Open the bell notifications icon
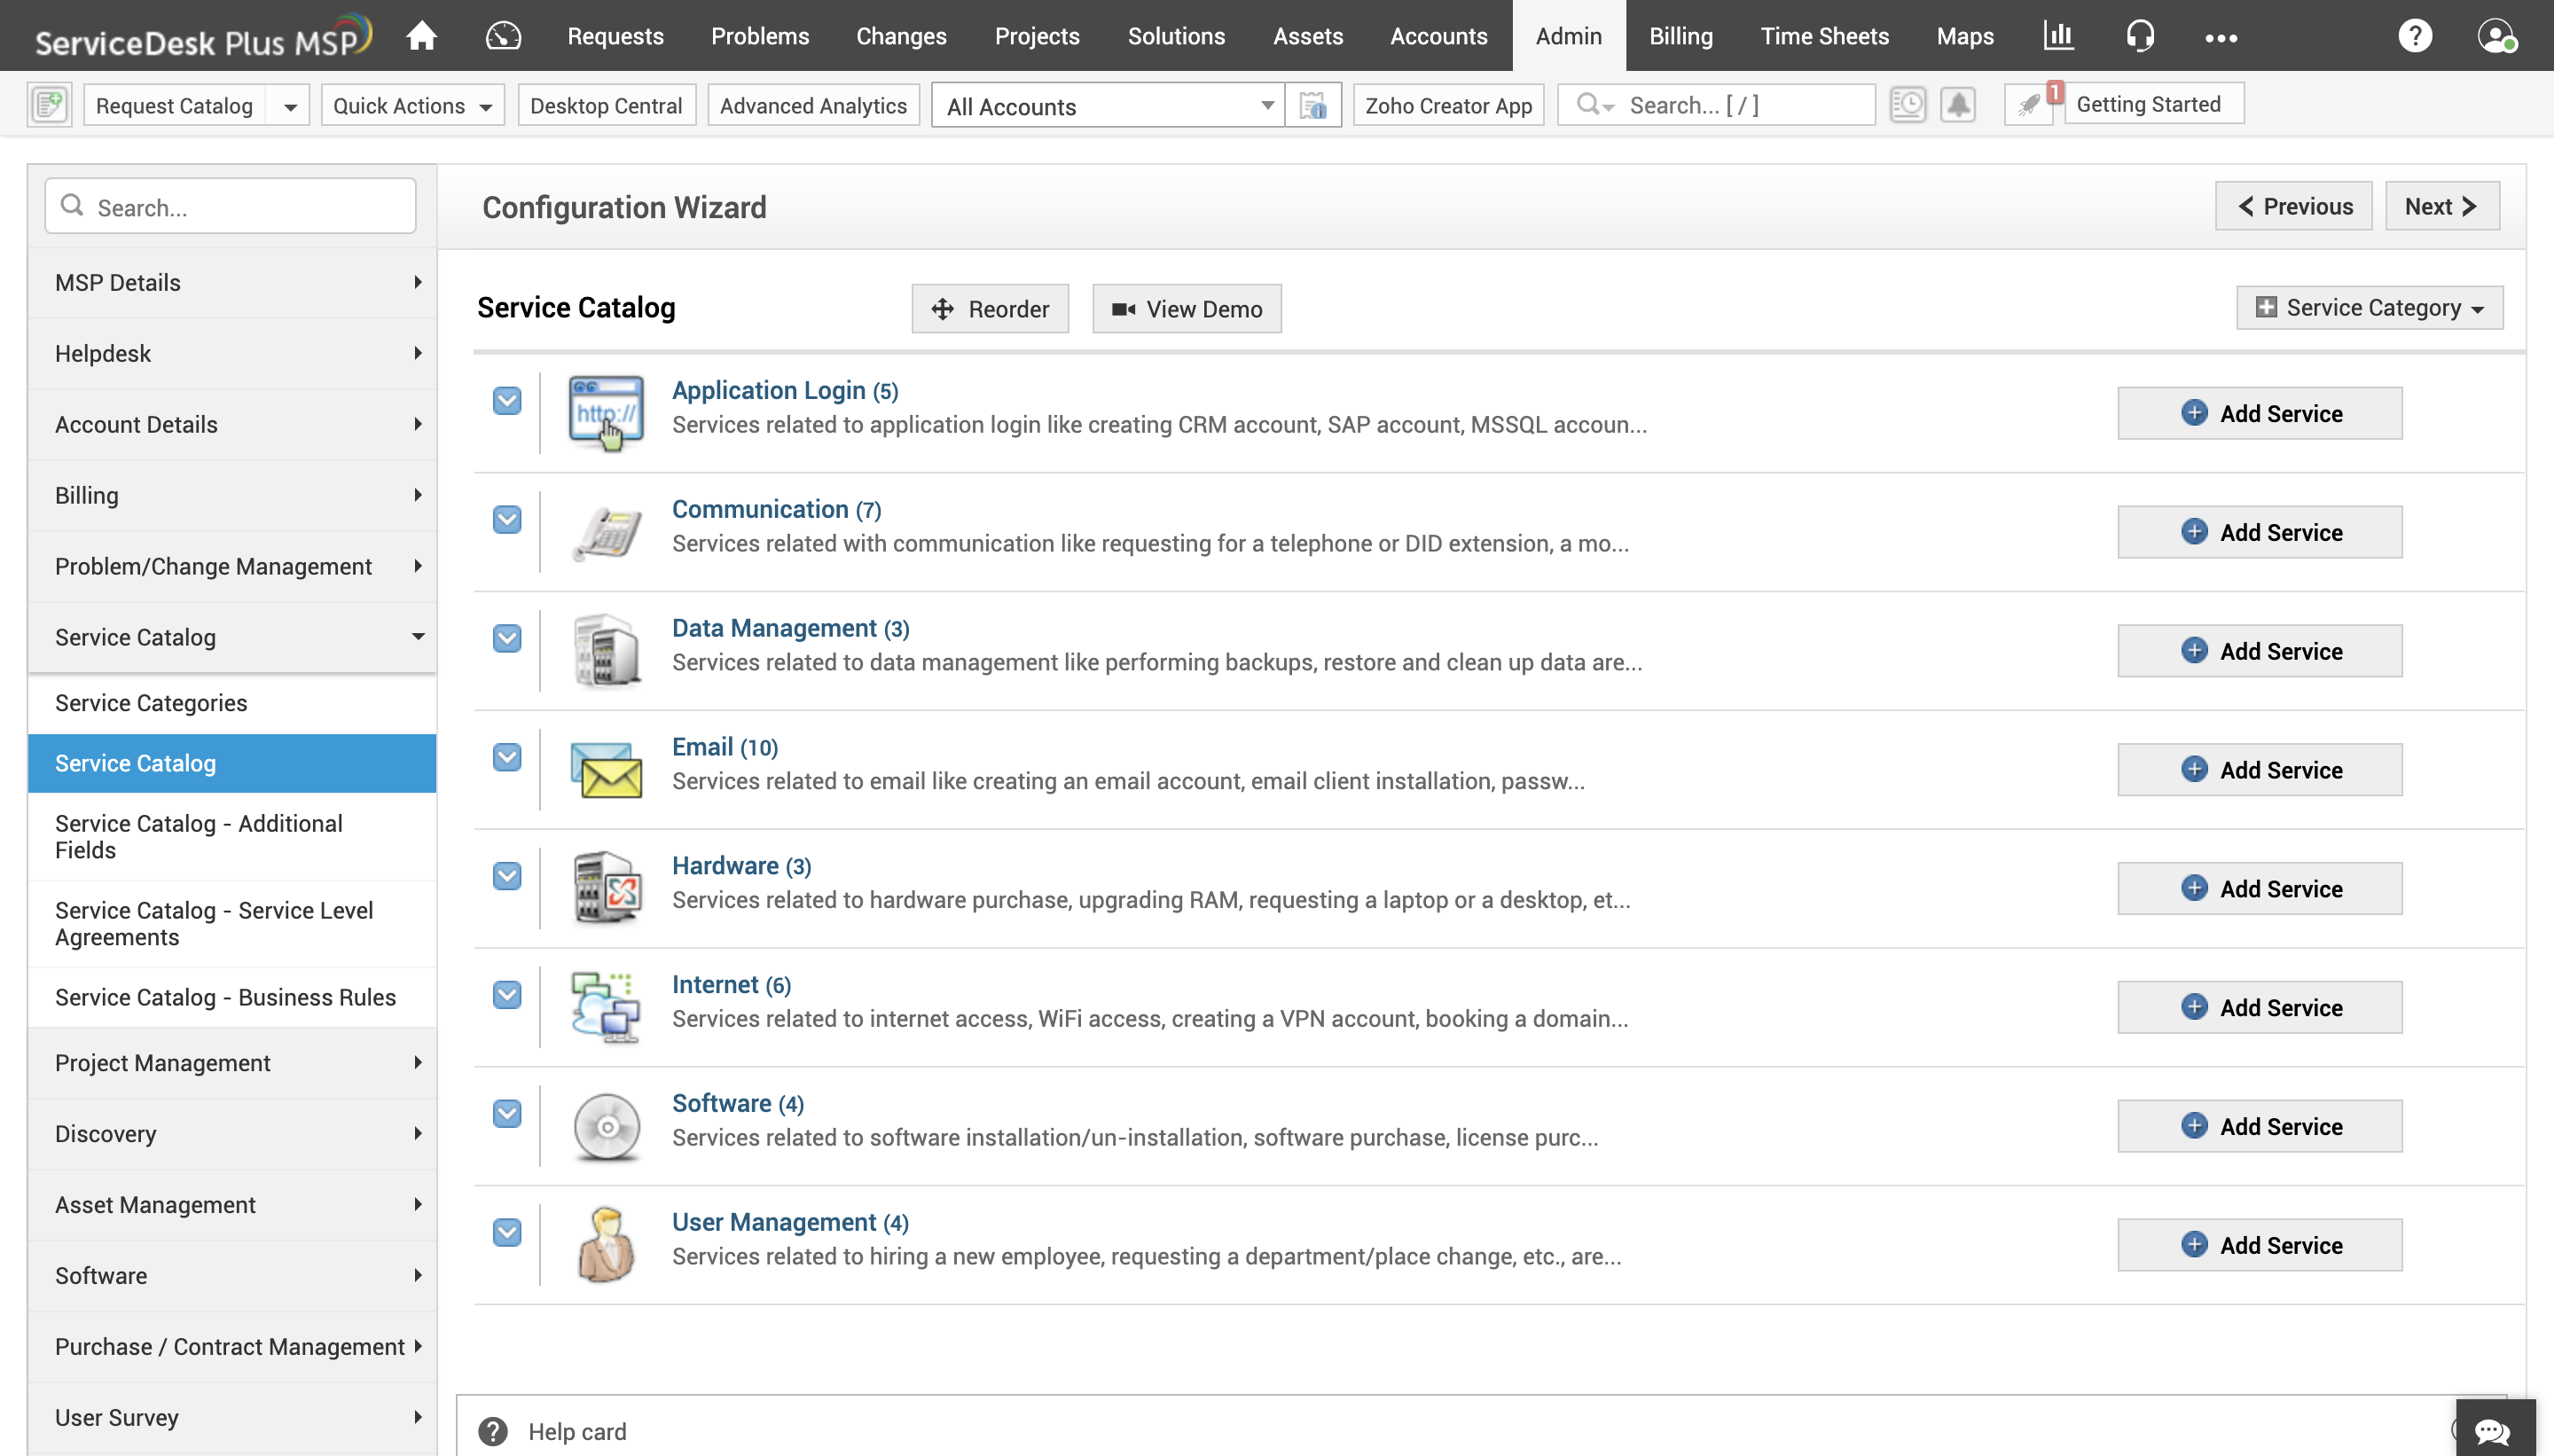Image resolution: width=2554 pixels, height=1456 pixels. pos(1957,104)
